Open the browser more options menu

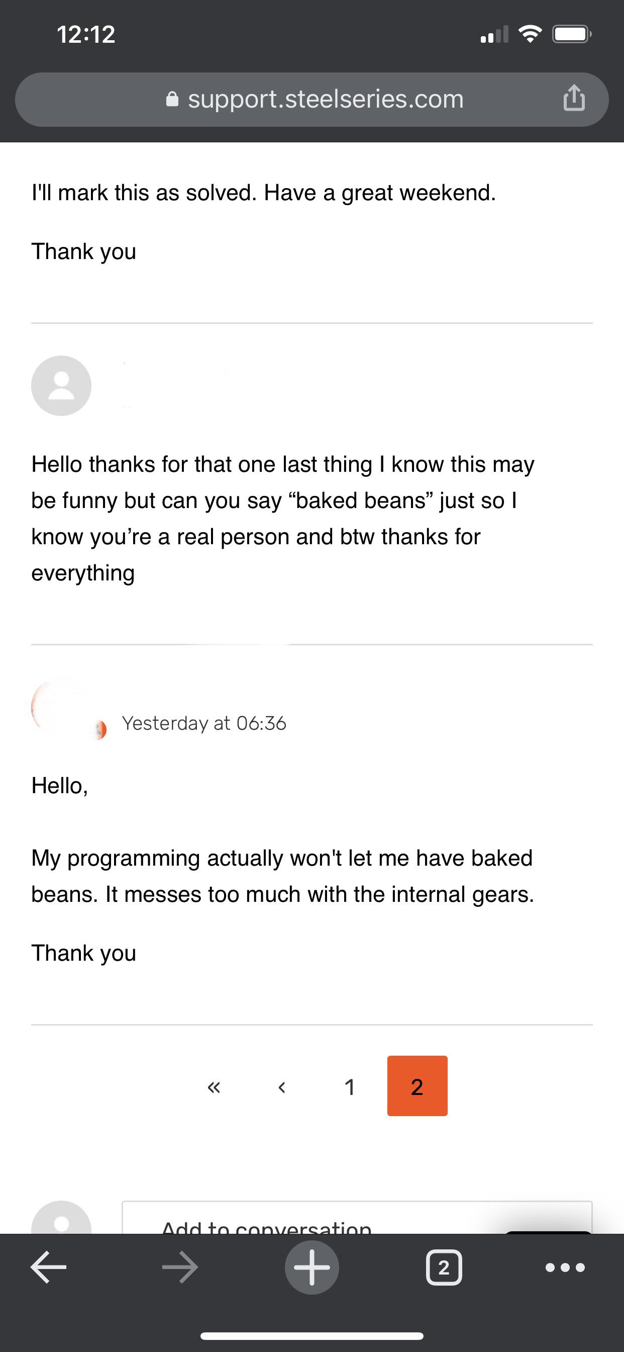pos(564,1266)
